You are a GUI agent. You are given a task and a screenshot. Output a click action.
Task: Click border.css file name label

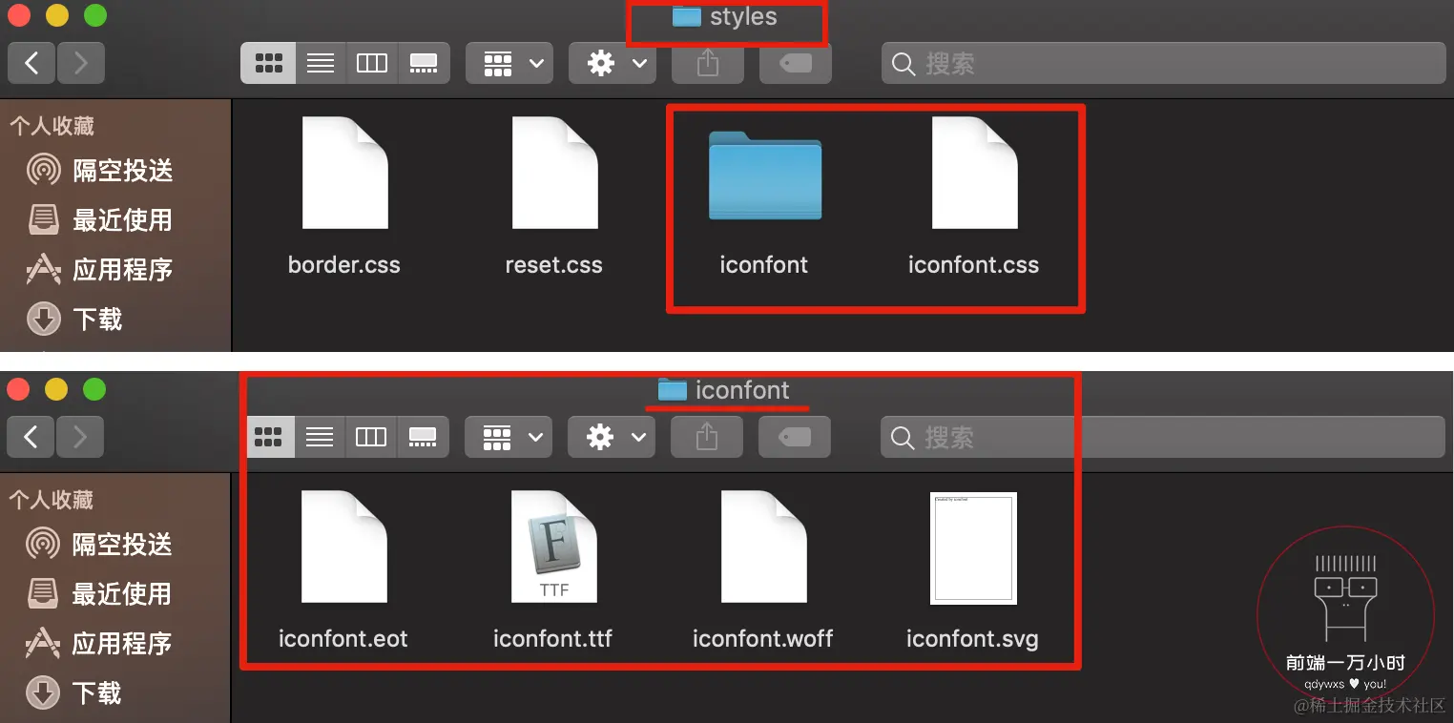tap(344, 265)
